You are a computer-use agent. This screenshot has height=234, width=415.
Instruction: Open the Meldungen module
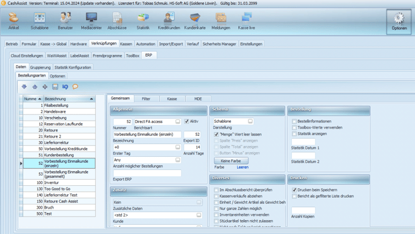[x=221, y=21]
